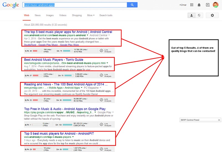
Task: Open The 100 Best Android Apps of 2014 result
Action: 66,84
